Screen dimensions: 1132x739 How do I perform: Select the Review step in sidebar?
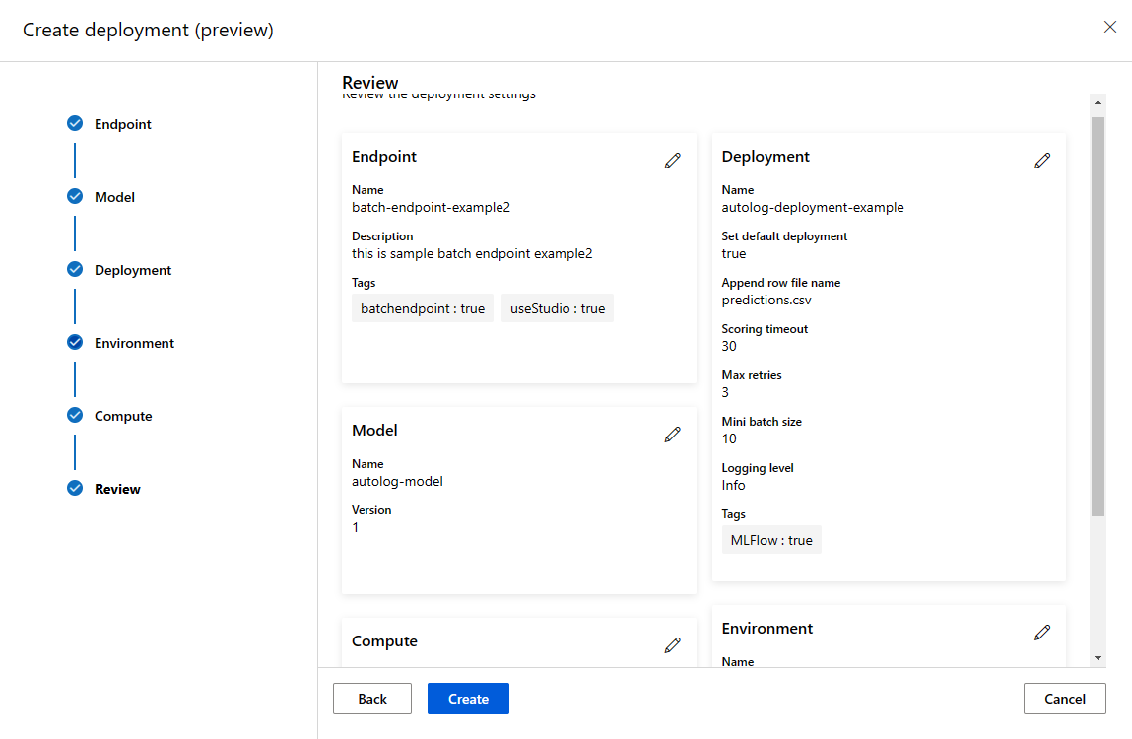point(117,489)
